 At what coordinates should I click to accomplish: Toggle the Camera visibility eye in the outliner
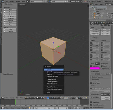coord(108,14)
